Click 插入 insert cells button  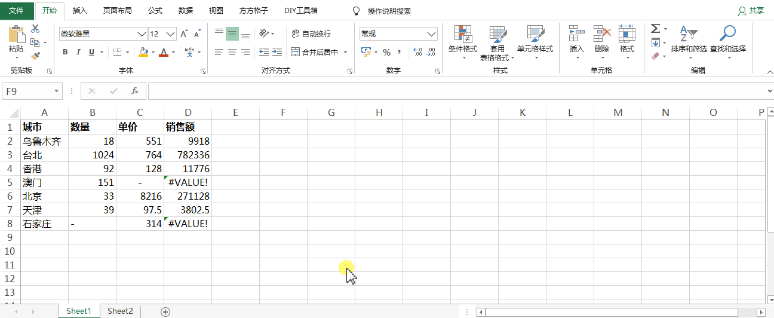576,42
